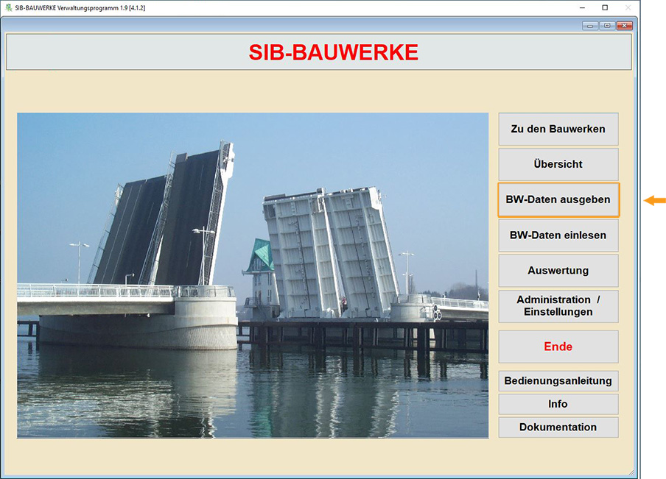
Task: Choose 'BW-Daten einlesen' to import data
Action: point(558,235)
